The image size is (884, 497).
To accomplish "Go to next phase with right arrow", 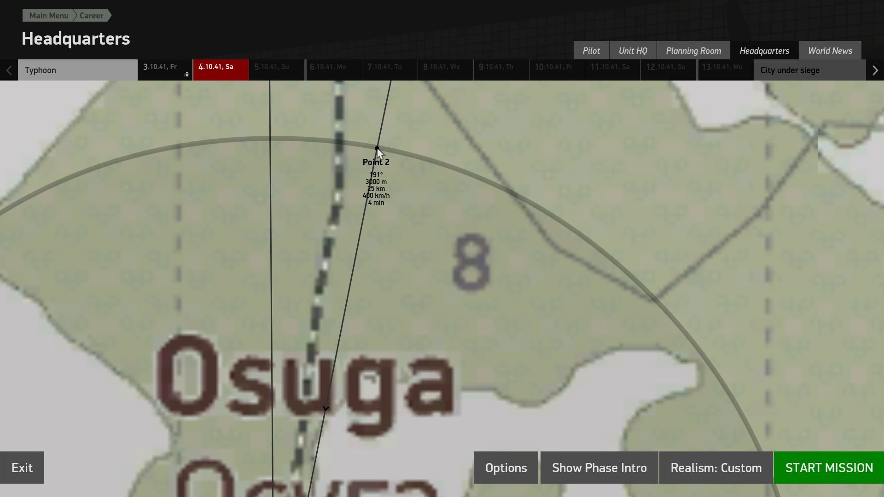I will tap(875, 70).
